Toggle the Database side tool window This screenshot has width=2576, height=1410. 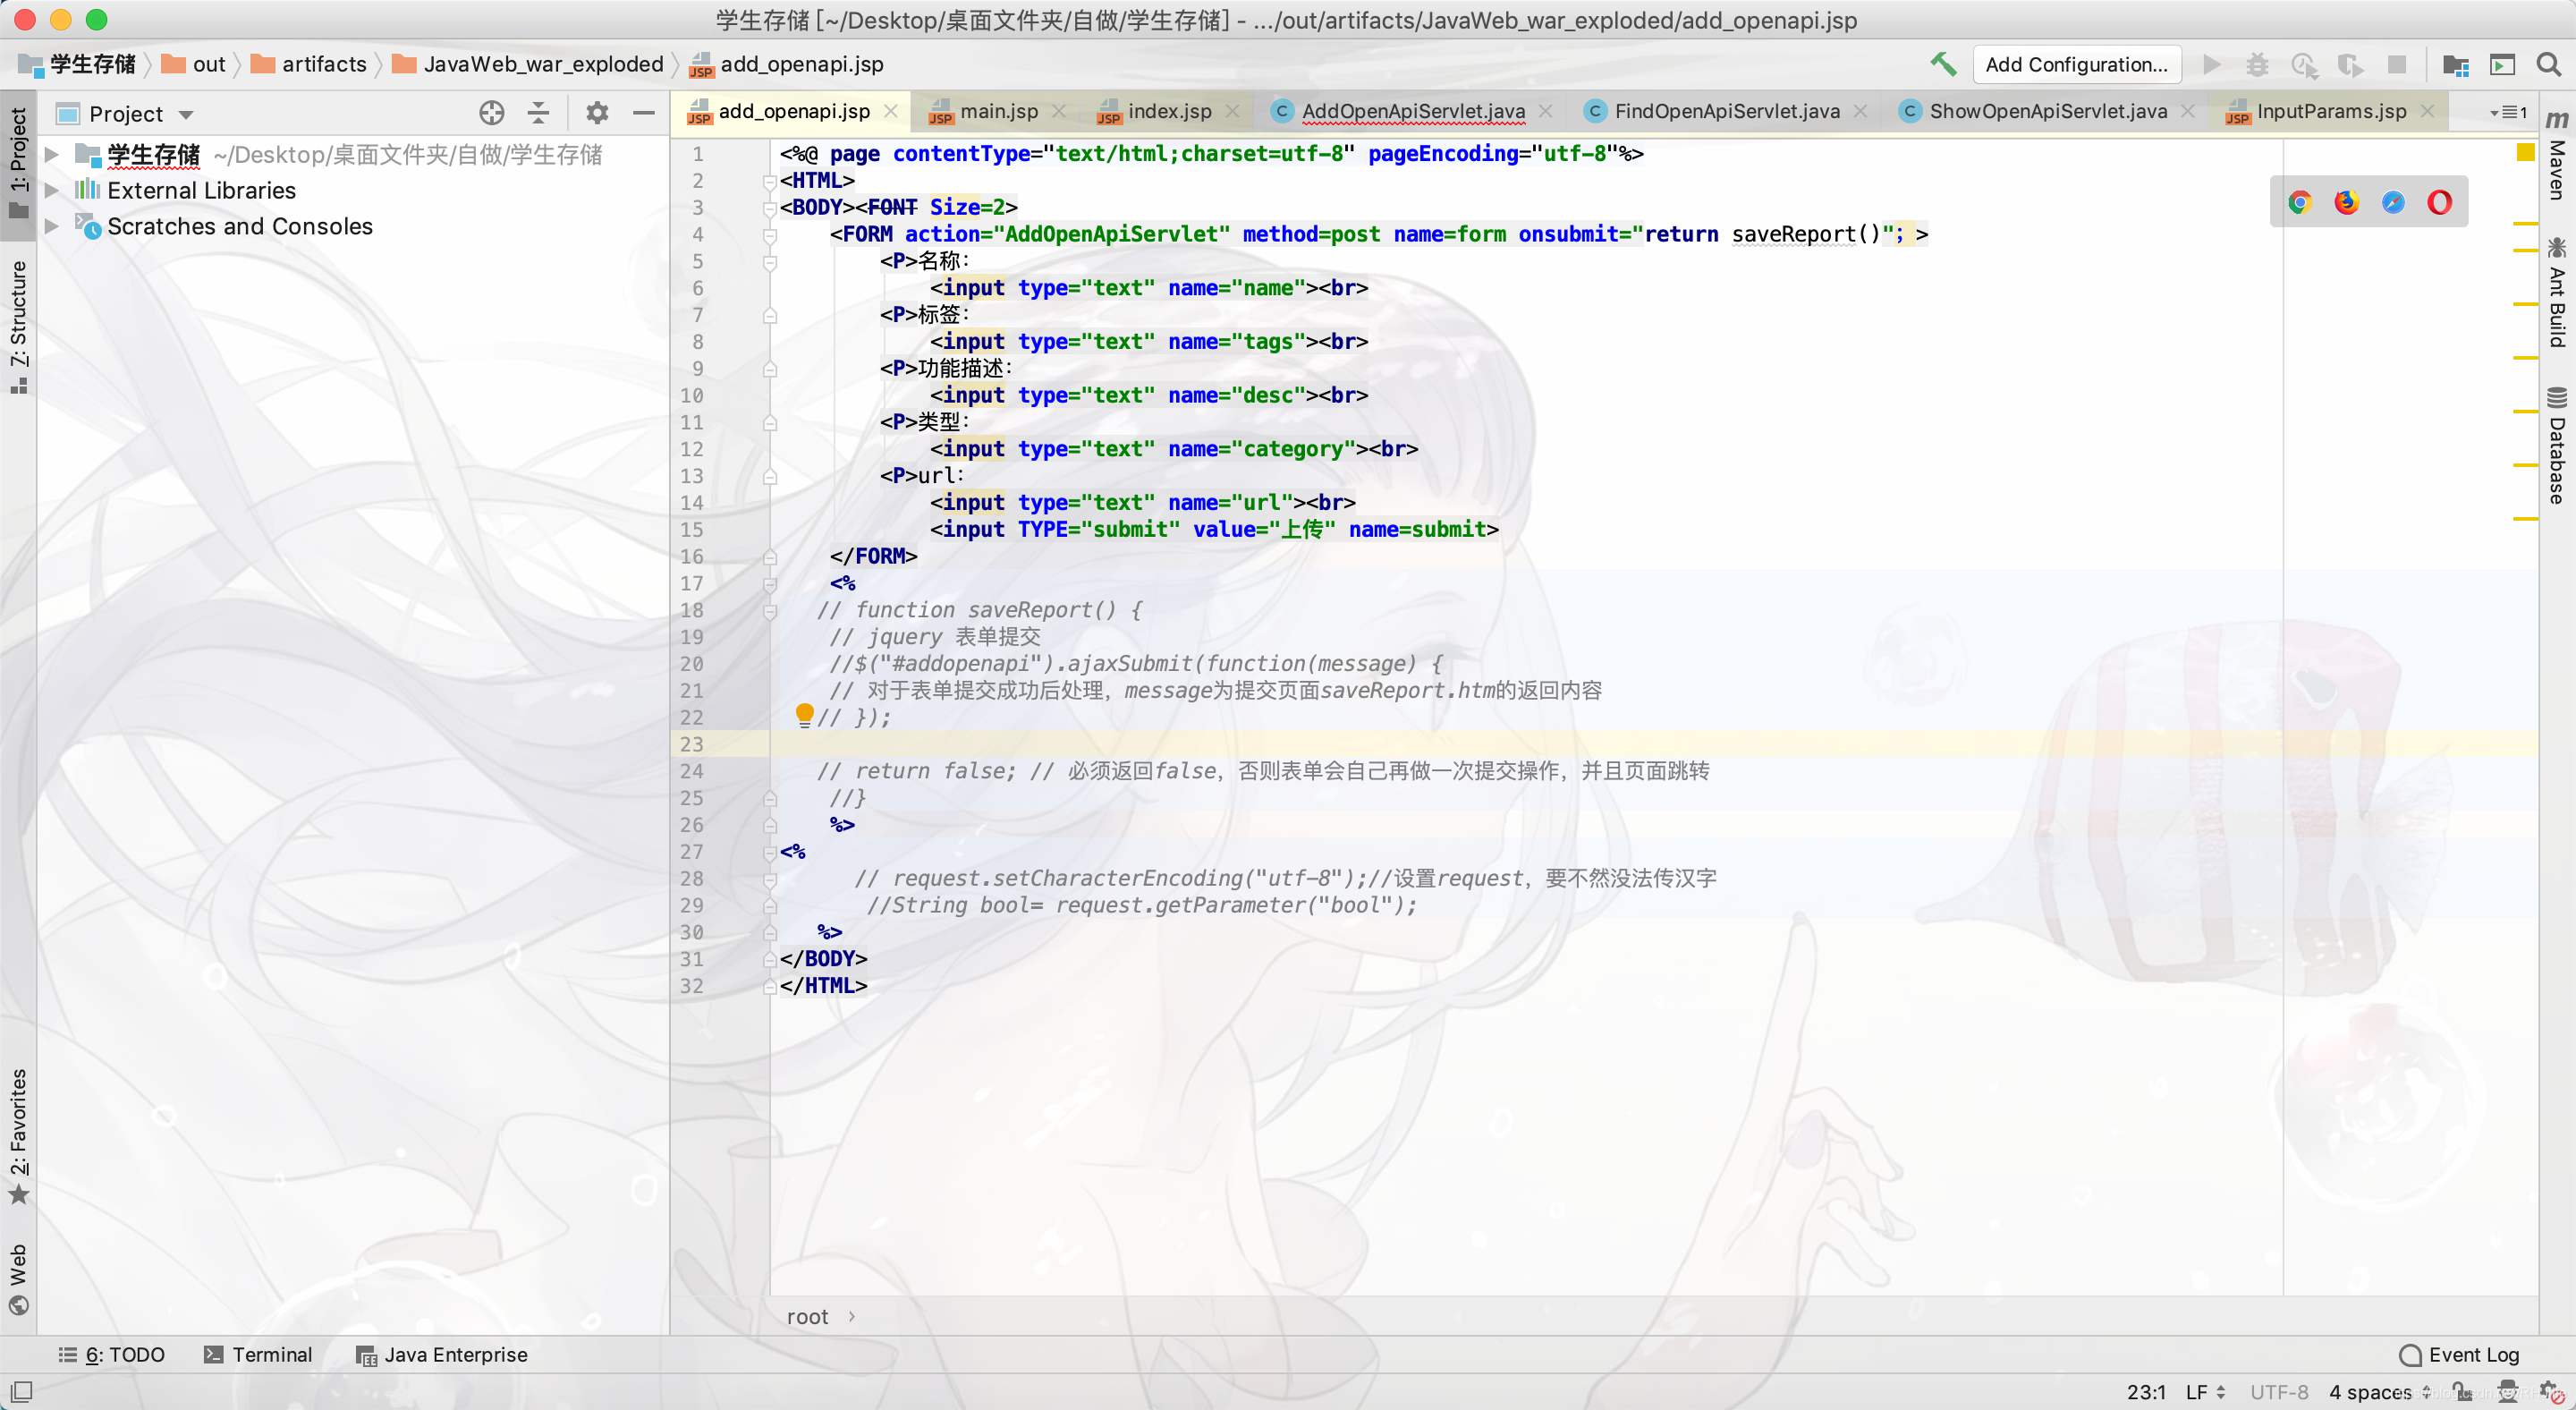(2556, 445)
